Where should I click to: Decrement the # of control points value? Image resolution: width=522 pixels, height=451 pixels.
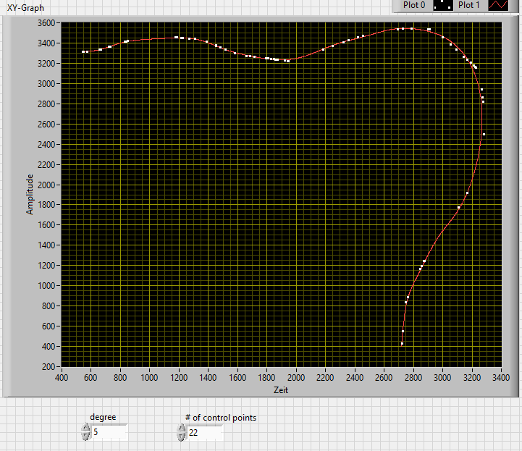point(181,437)
